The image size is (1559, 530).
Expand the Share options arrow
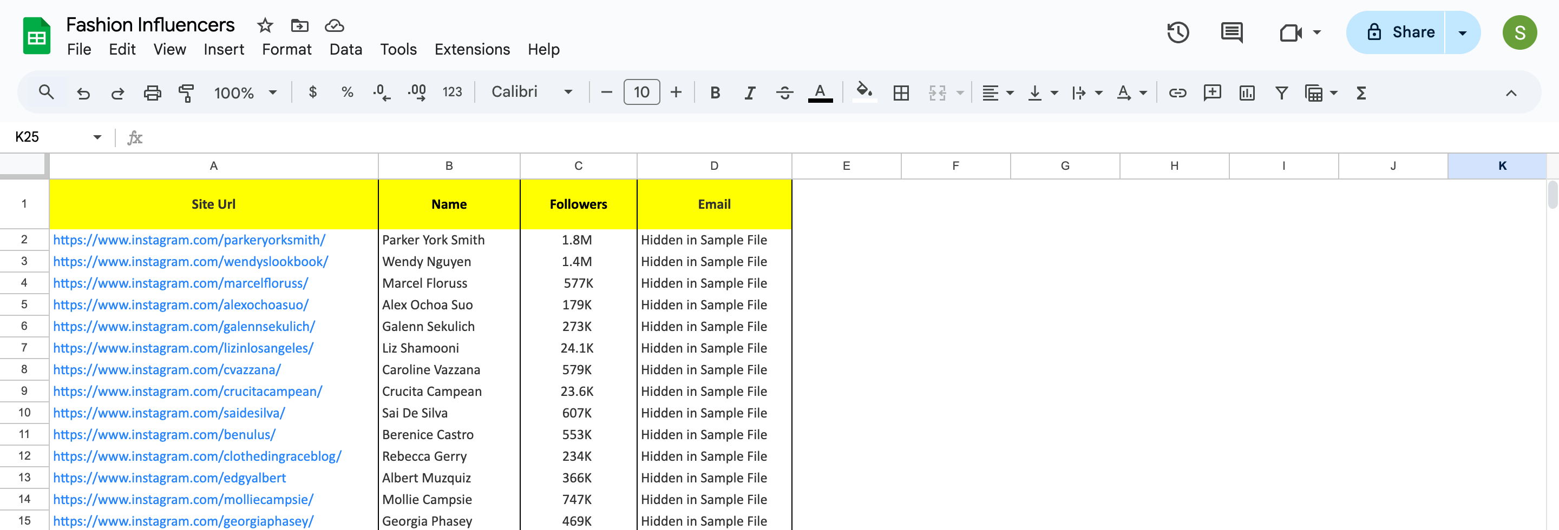[1462, 32]
